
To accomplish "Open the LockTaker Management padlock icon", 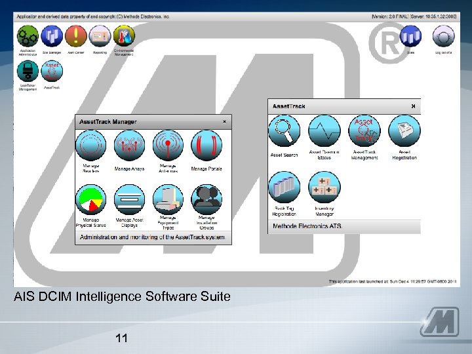I will click(28, 71).
